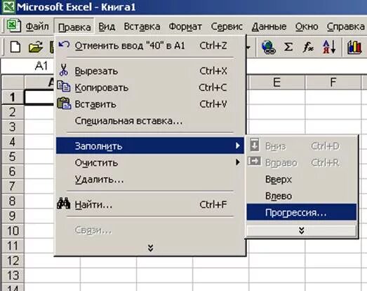This screenshot has height=291, width=367.
Task: Select the Заполнить submenu entry
Action: (x=149, y=146)
